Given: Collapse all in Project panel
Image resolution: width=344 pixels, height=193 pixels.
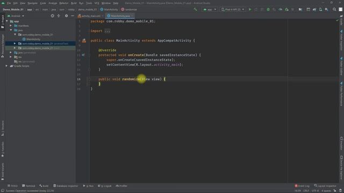Looking at the screenshot, I should pos(59,16).
